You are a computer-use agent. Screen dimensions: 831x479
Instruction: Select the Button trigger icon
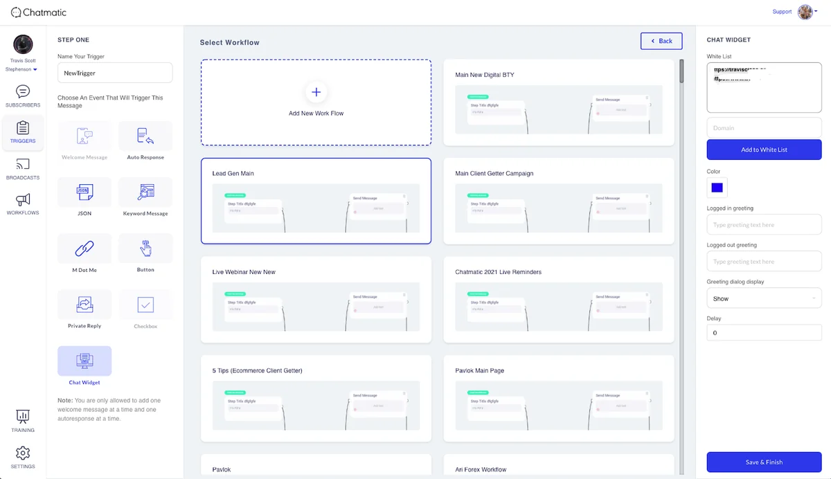point(145,248)
